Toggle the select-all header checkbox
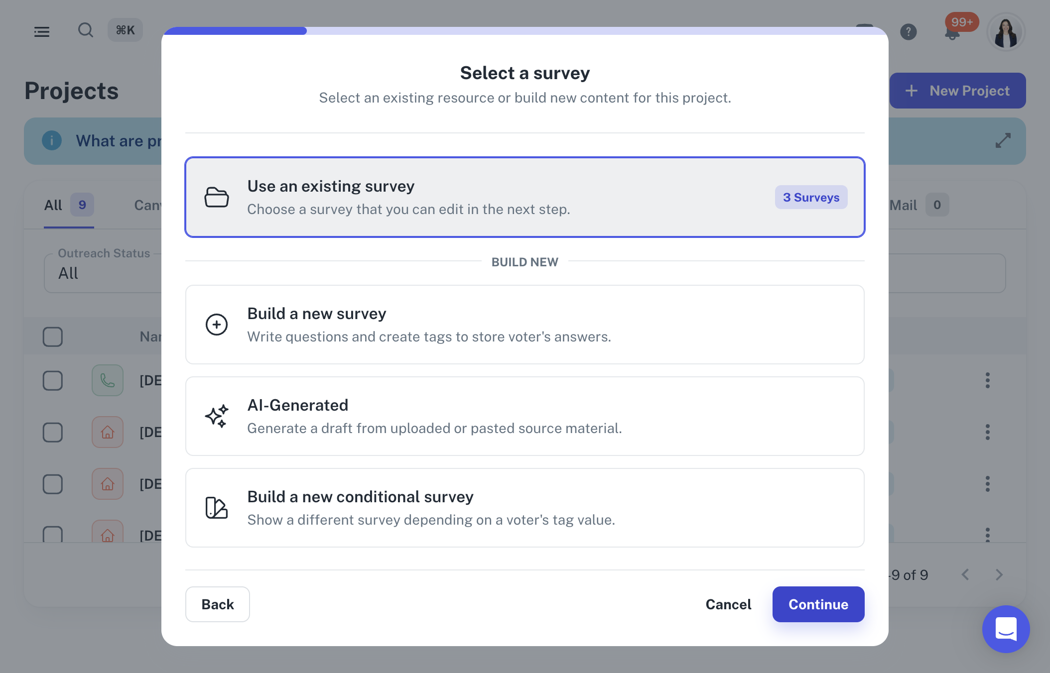 [x=53, y=337]
